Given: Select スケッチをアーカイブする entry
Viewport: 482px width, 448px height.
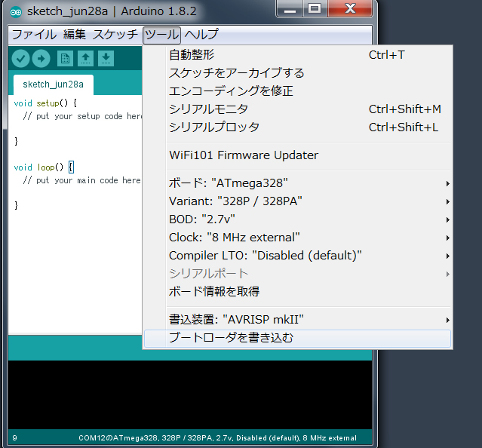Looking at the screenshot, I should [297, 73].
